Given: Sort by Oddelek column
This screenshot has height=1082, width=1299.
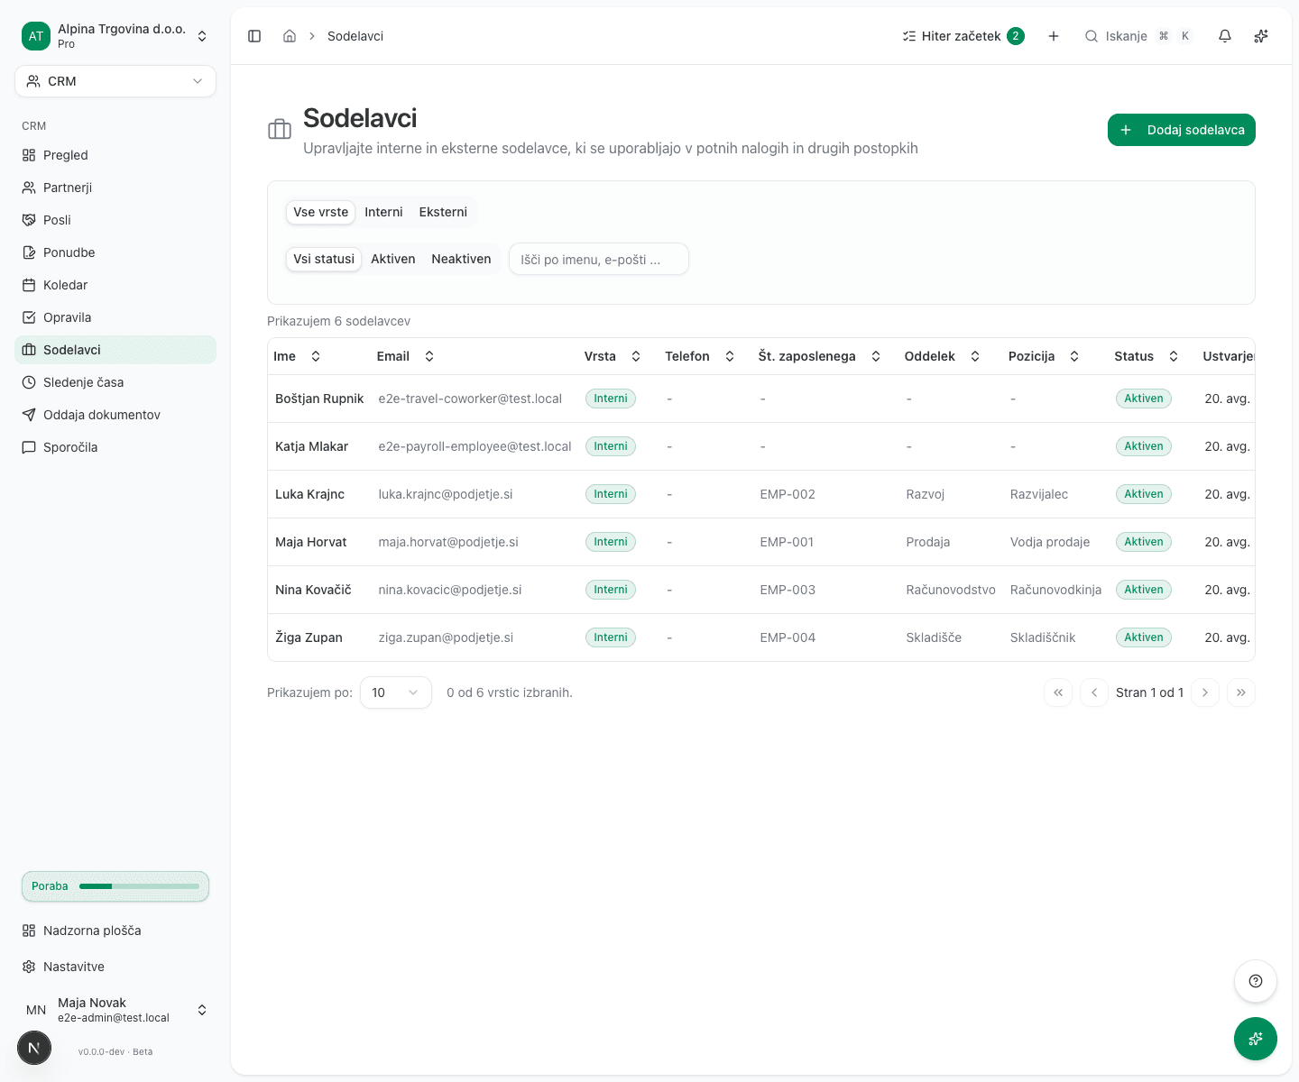Looking at the screenshot, I should click(943, 356).
